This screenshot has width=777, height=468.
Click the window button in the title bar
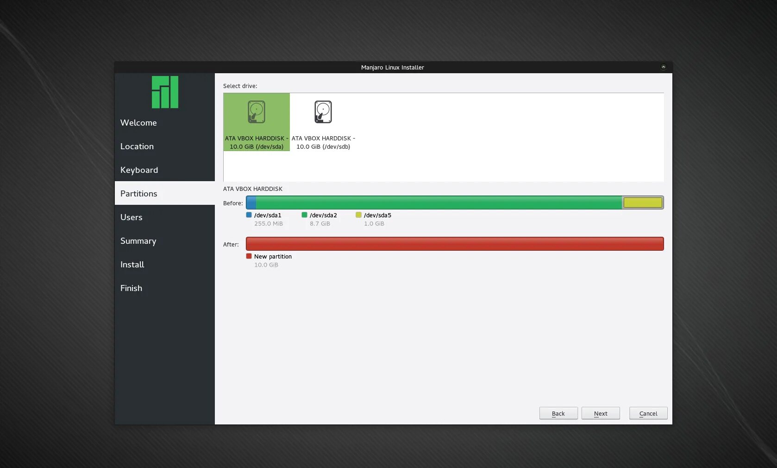tap(663, 67)
